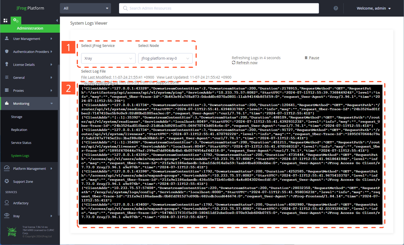Image resolution: width=404 pixels, height=245 pixels.
Task: Click the Artifactory service icon
Action: (7, 203)
